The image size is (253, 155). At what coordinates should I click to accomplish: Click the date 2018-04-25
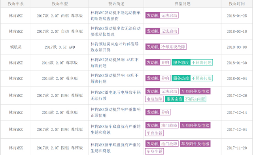click(237, 16)
